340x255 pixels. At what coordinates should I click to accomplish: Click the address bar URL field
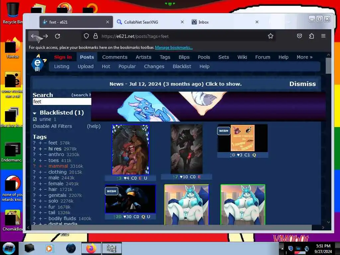point(178,36)
